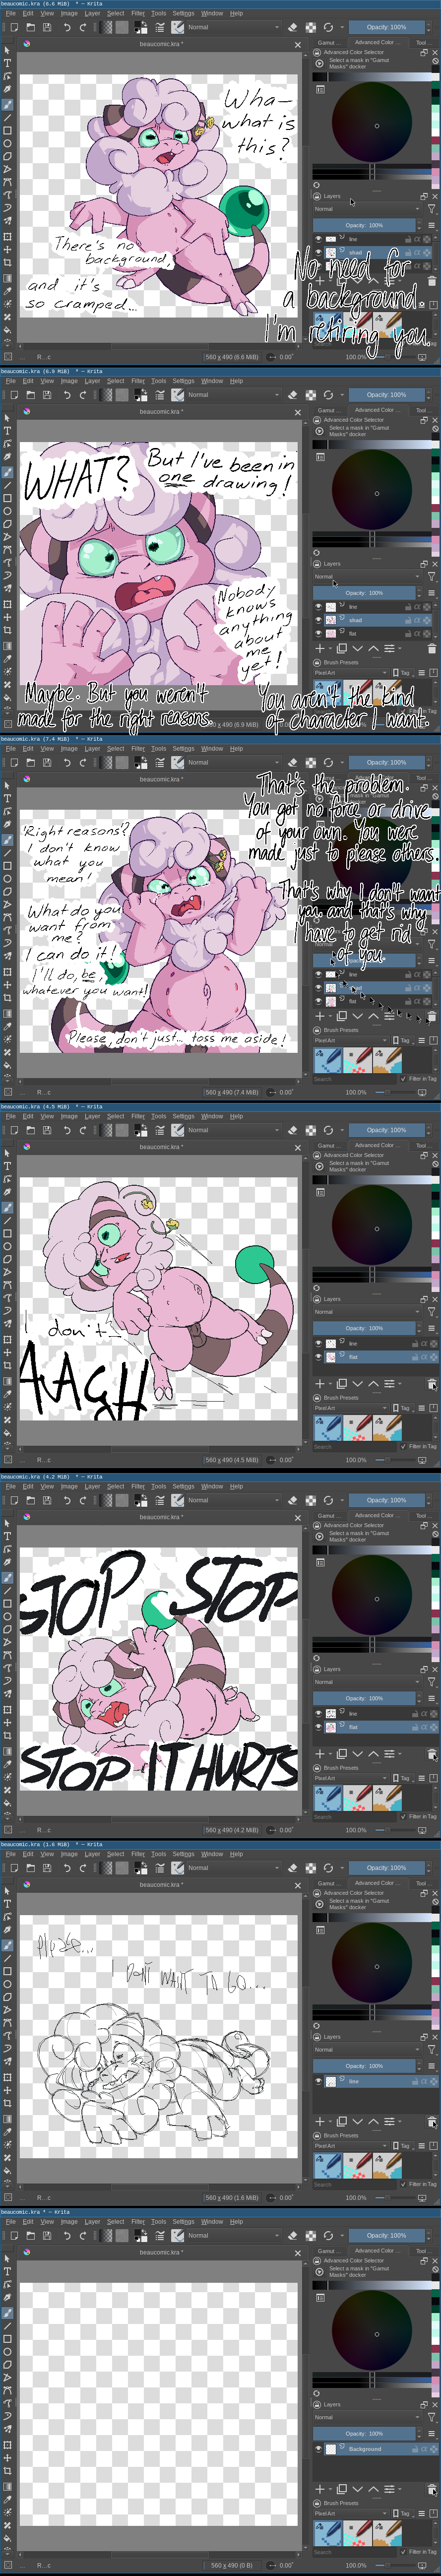Image resolution: width=441 pixels, height=2576 pixels.
Task: Duplicate layer icon in empty-canvas window
Action: tap(342, 2489)
